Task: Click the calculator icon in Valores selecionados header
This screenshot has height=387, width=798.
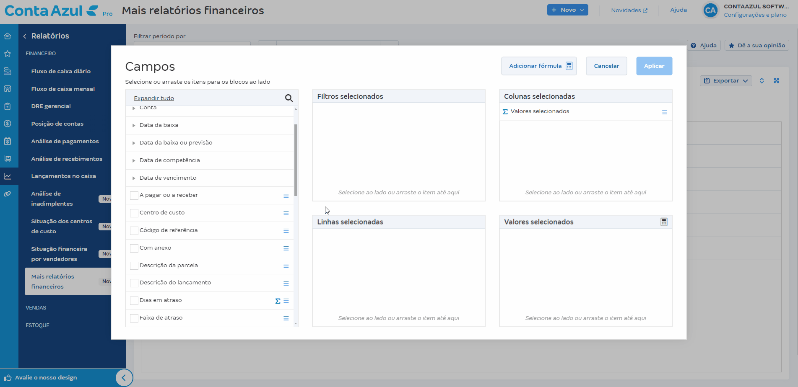Action: 664,222
